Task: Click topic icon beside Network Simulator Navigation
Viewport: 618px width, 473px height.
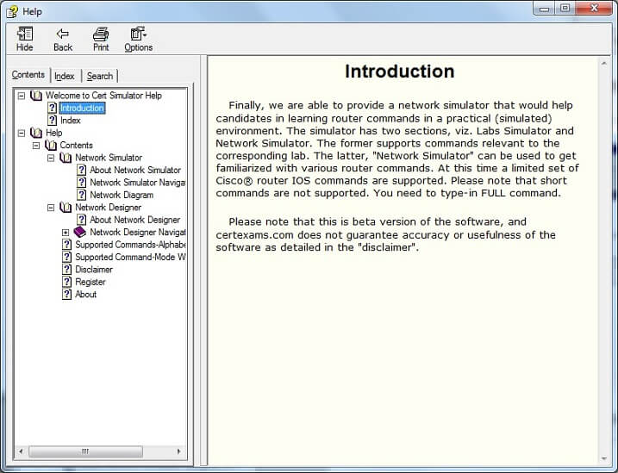Action: tap(82, 183)
